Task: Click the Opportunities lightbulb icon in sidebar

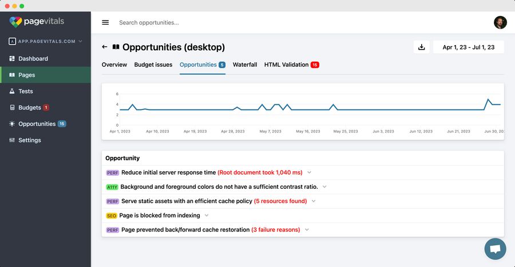Action: (12, 124)
